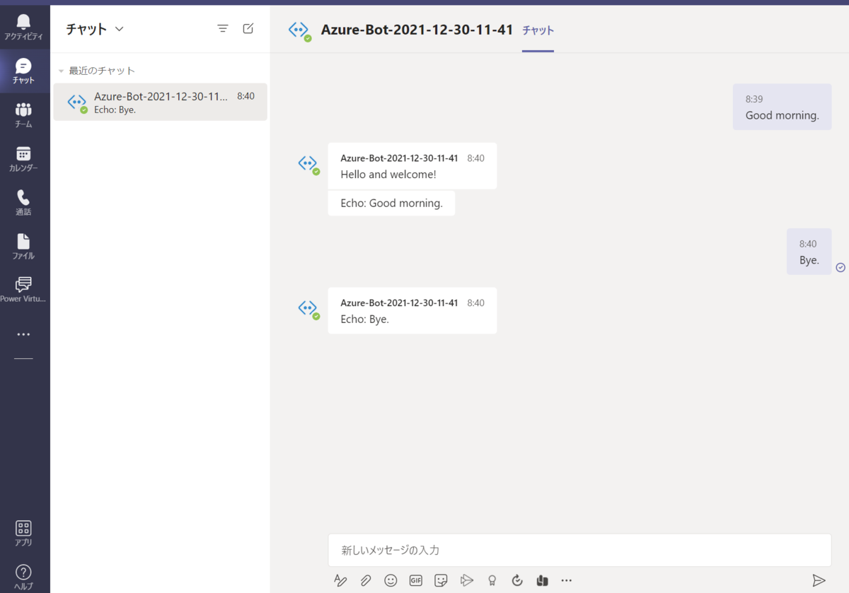Start a new chat with compose icon
This screenshot has width=849, height=593.
[x=248, y=29]
